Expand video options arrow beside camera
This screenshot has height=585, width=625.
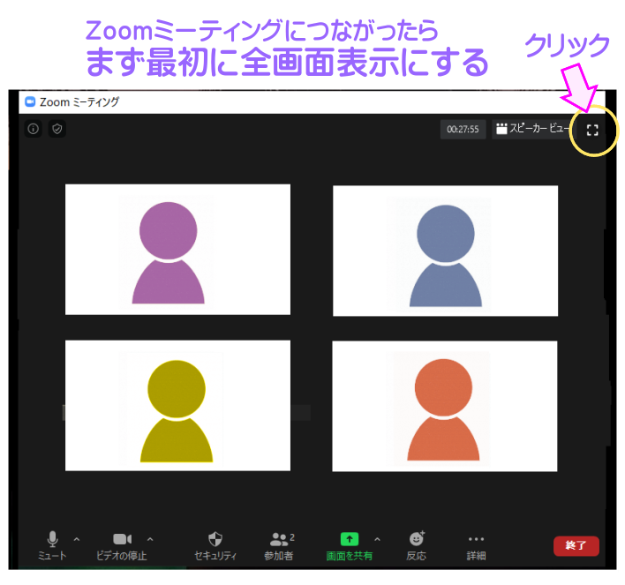click(x=149, y=539)
